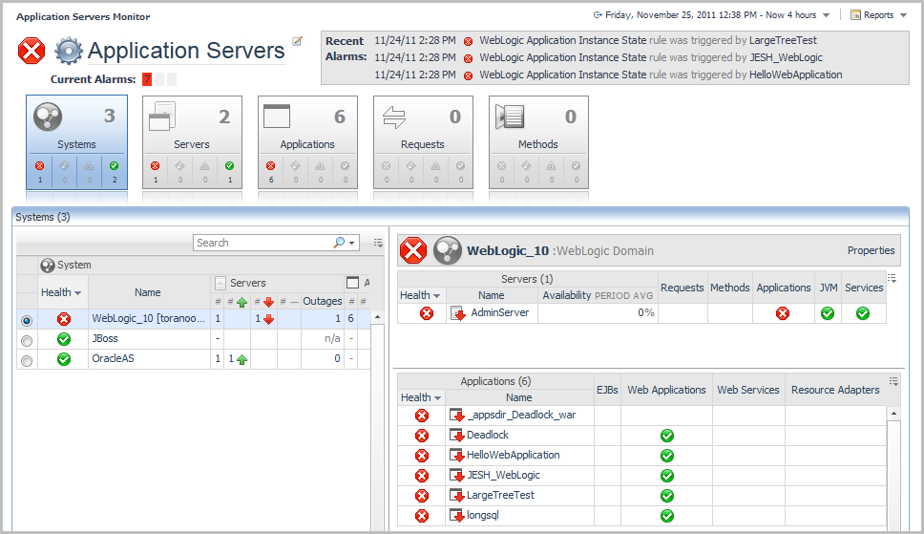Click JESH_WebLogic application row name
This screenshot has height=534, width=924.
tap(503, 475)
